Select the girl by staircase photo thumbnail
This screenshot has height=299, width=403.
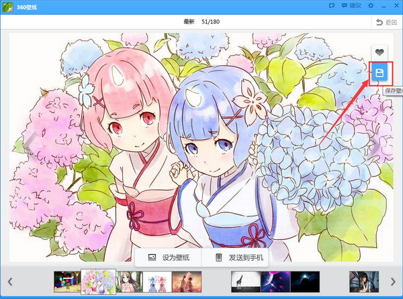pyautogui.click(x=364, y=282)
